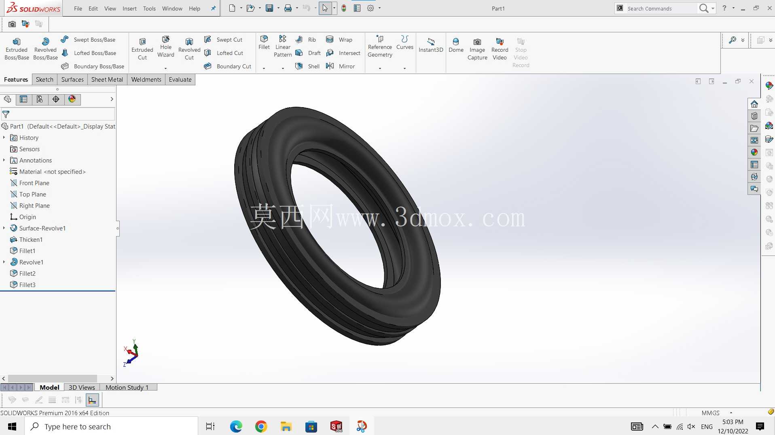Expand more FeatureManager tabs chevron

coord(112,99)
